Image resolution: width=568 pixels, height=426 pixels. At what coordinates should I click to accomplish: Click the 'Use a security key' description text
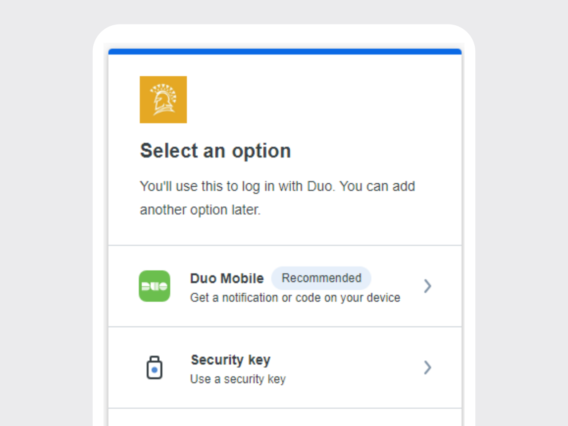pyautogui.click(x=237, y=379)
